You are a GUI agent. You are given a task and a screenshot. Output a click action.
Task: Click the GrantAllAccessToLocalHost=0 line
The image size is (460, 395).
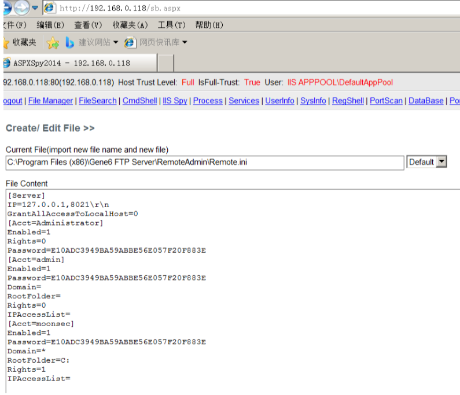[73, 214]
